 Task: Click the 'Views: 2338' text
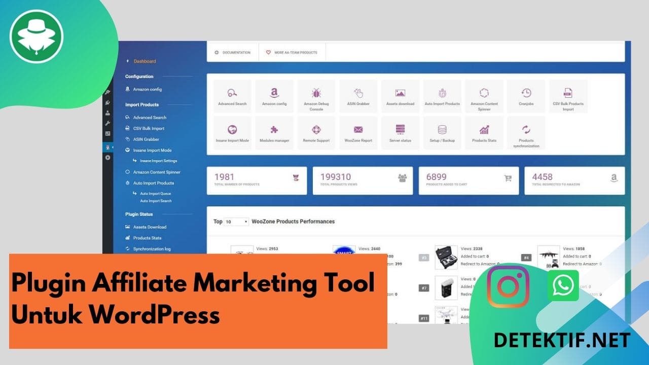click(x=472, y=249)
